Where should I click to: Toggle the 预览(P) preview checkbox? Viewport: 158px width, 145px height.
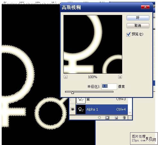128,34
